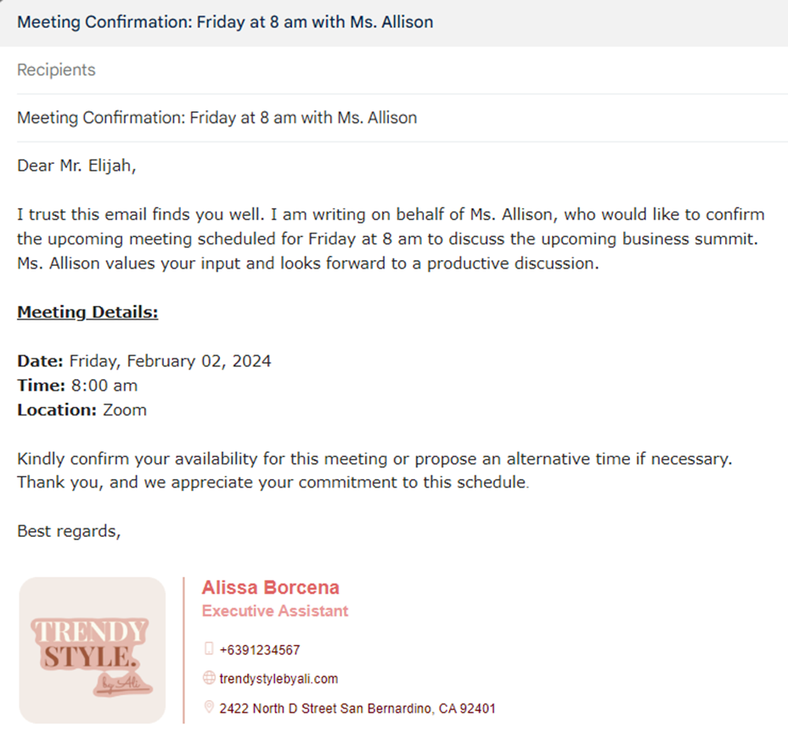Click the phone icon in the signature
788x746 pixels.
coord(209,650)
